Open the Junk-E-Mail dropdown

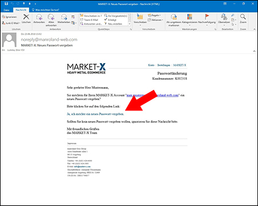point(11,23)
